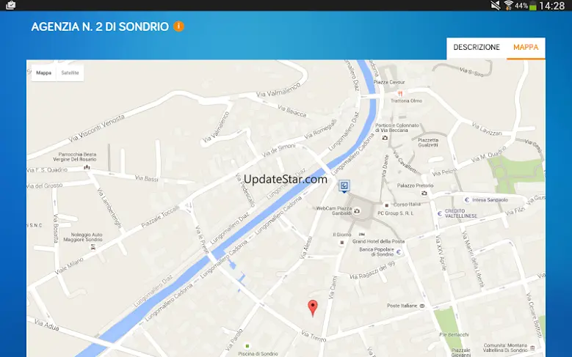Select the MAPPA tab
572x357 pixels.
pyautogui.click(x=526, y=48)
